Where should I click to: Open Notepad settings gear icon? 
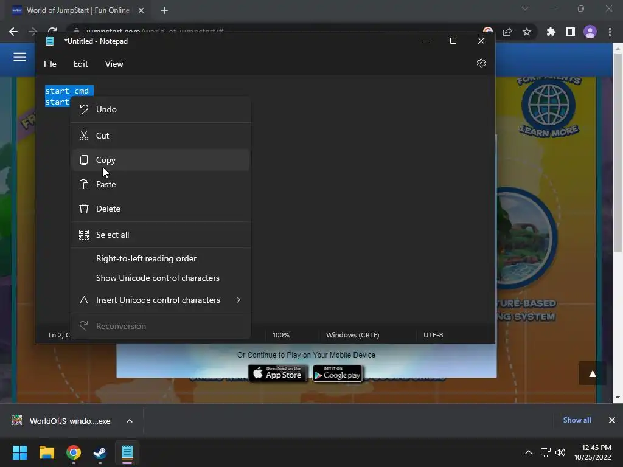(481, 63)
